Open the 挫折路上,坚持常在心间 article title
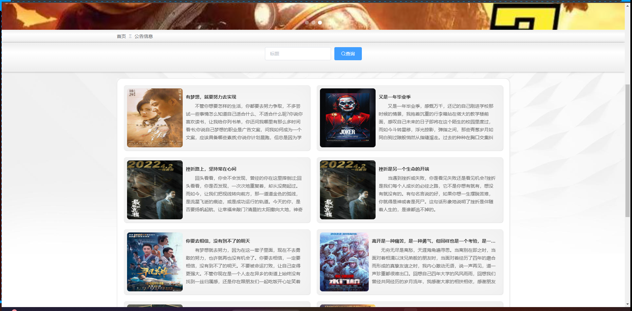Viewport: 632px width, 311px height. [x=211, y=169]
